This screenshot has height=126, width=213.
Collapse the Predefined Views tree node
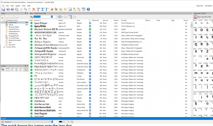coord(2,20)
